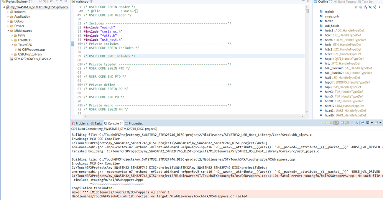The image size is (383, 200).
Task: Sort Outline entries alphabetically
Action: pyautogui.click(x=365, y=7)
